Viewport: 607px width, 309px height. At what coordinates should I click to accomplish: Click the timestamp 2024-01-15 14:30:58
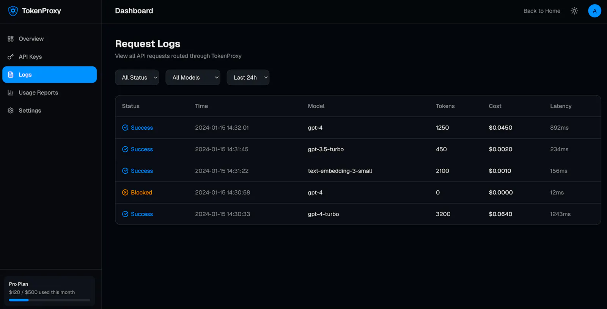click(x=223, y=193)
